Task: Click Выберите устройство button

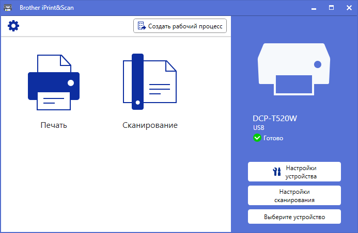Action: pyautogui.click(x=294, y=217)
